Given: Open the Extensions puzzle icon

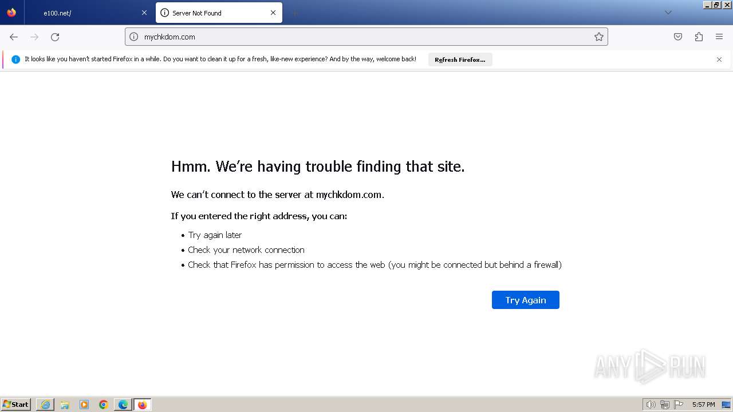Looking at the screenshot, I should (x=699, y=37).
